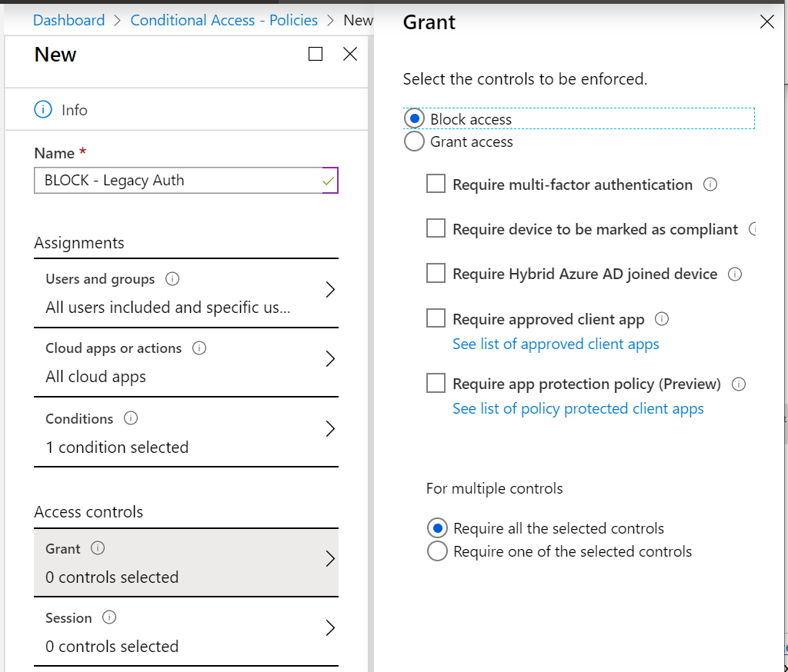Close the New policy blade

tap(350, 54)
